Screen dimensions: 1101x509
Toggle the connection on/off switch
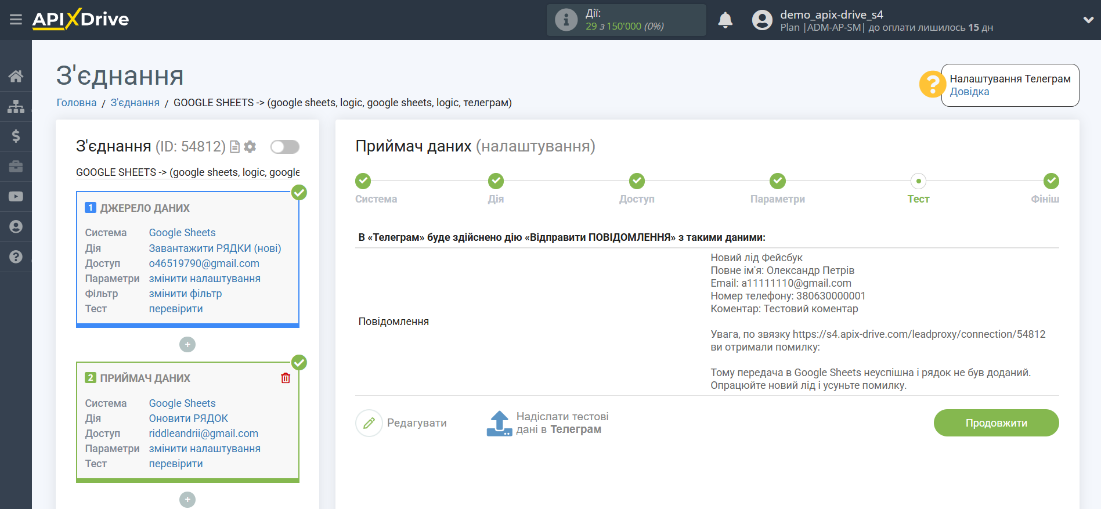285,147
